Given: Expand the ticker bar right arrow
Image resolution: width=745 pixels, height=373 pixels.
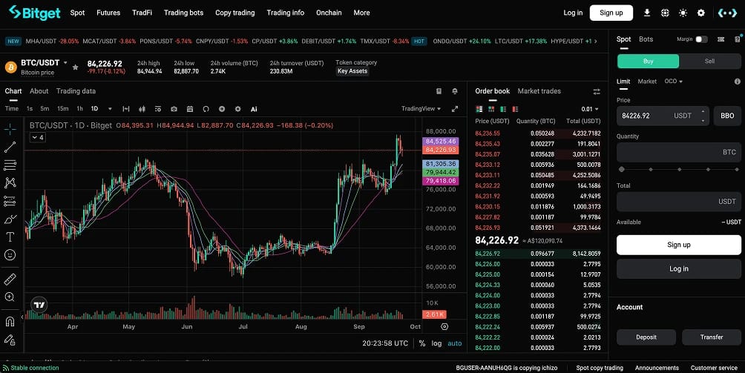Looking at the screenshot, I should (x=596, y=42).
